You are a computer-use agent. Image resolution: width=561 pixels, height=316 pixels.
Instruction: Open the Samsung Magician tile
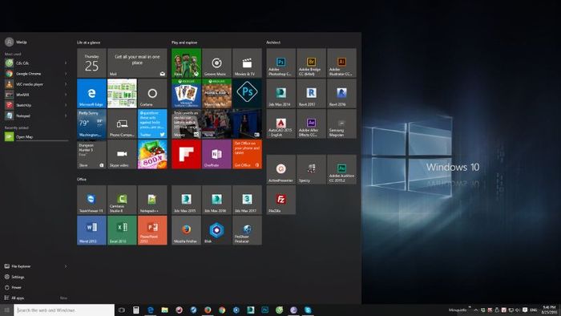[341, 124]
